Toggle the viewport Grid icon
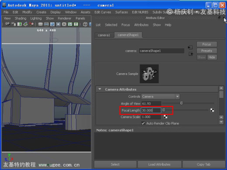 40,24
